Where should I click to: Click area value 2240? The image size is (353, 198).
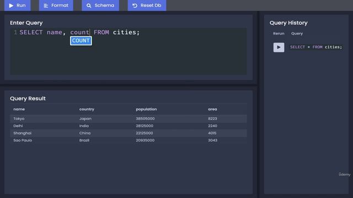click(x=212, y=126)
